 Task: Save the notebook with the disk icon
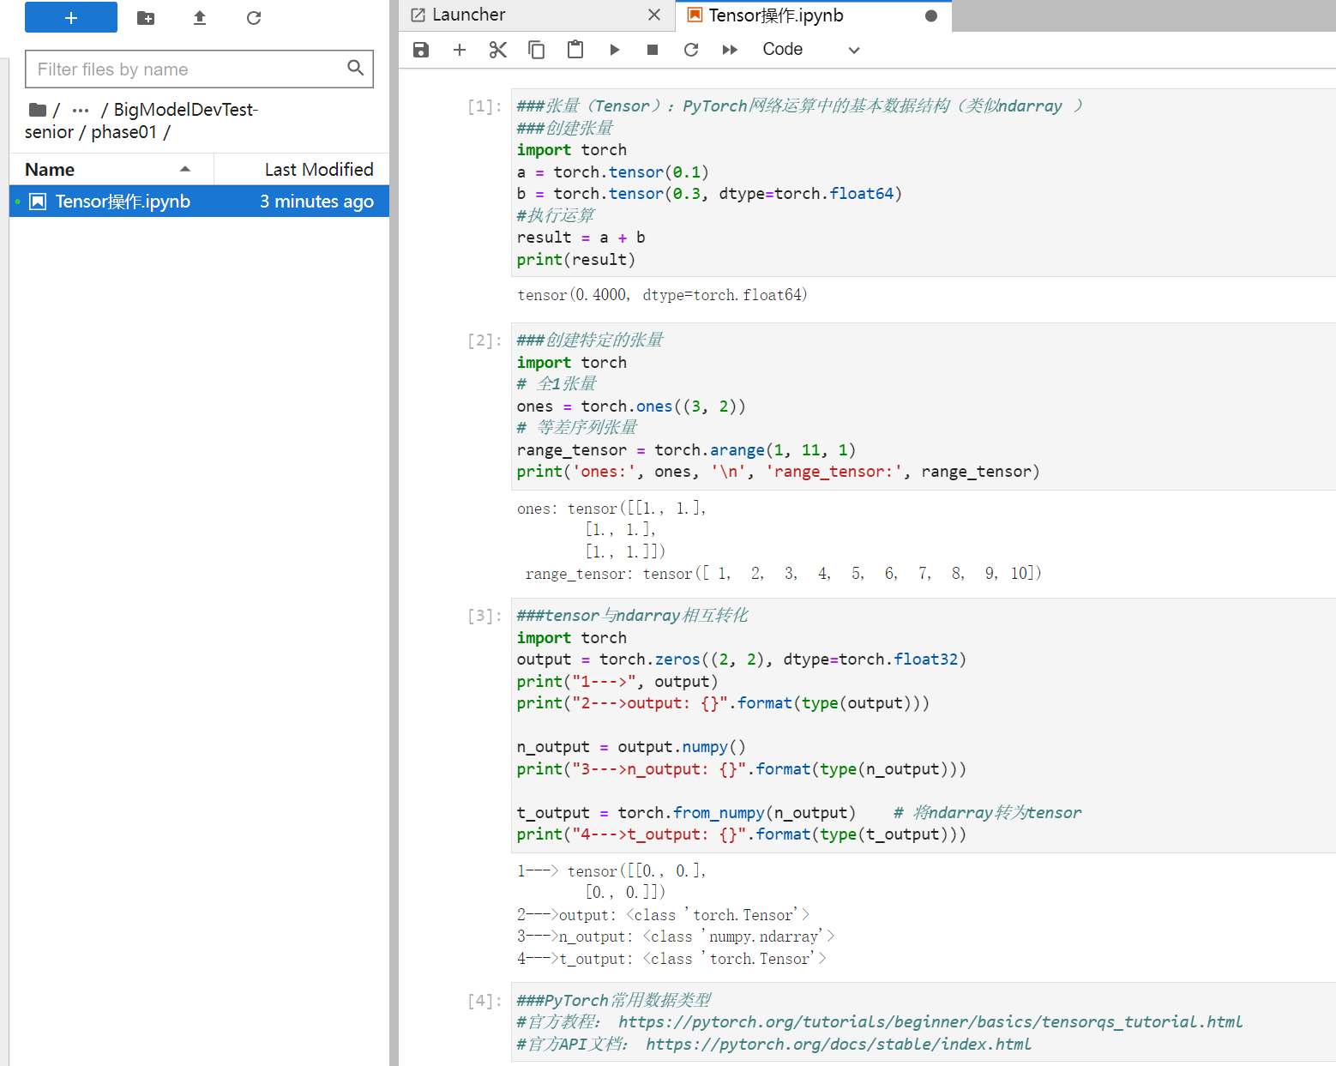click(x=420, y=50)
